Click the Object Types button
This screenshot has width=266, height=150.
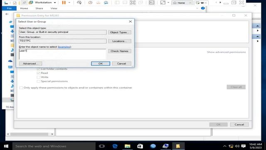click(120, 32)
